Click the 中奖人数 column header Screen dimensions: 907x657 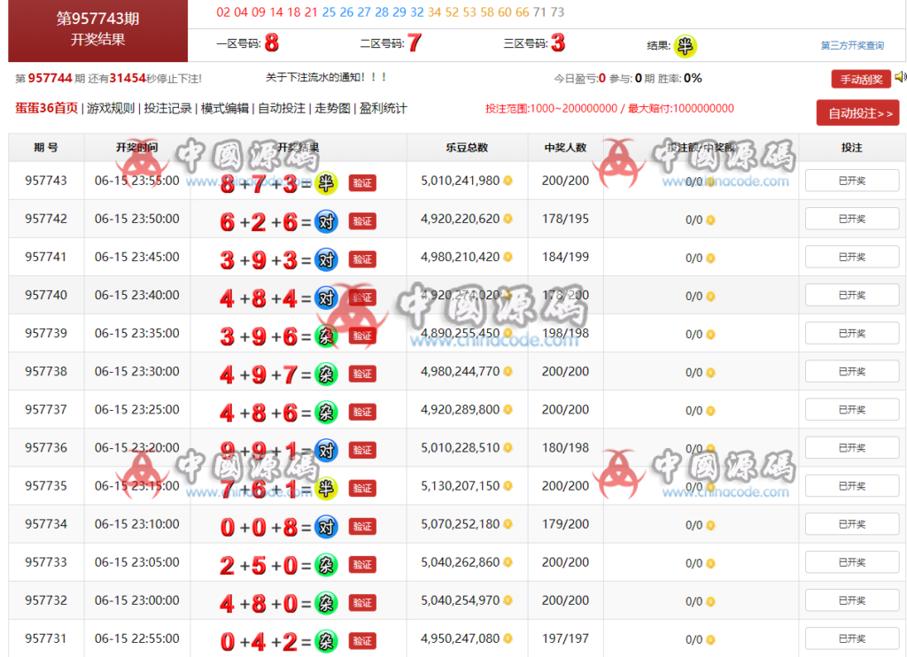pyautogui.click(x=565, y=148)
